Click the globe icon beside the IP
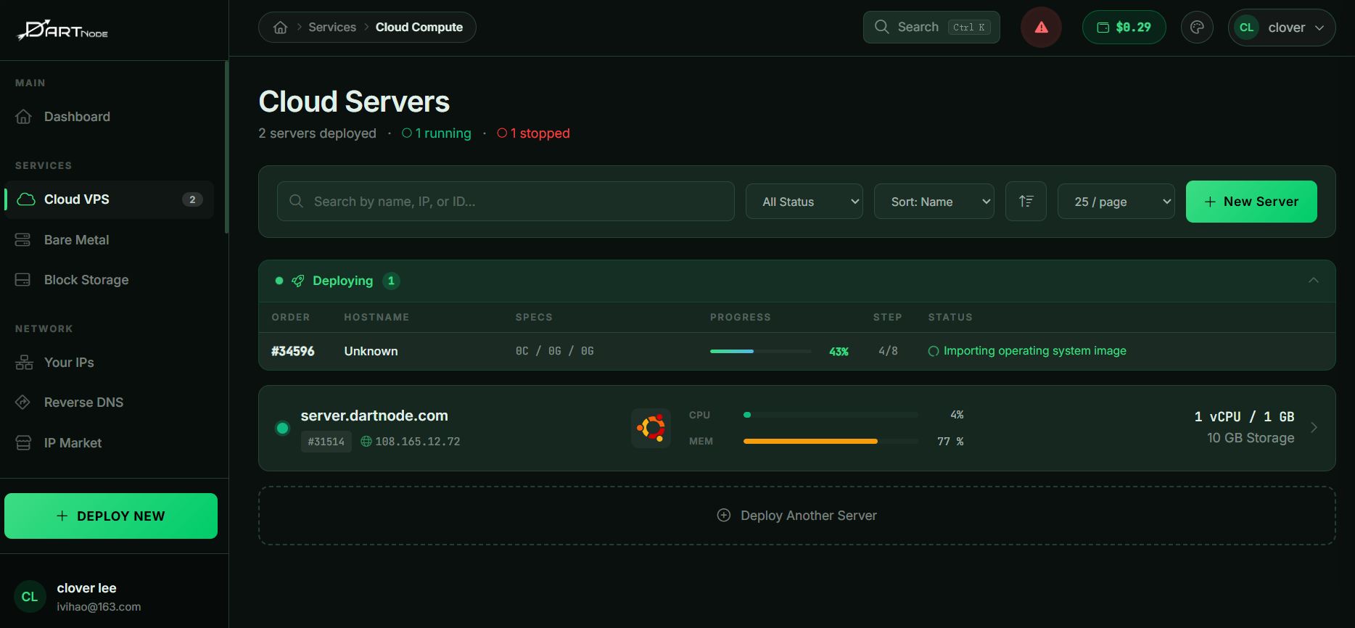Viewport: 1355px width, 628px height. [366, 442]
